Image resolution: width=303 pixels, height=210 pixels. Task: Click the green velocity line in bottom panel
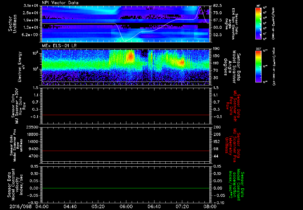point(125,188)
